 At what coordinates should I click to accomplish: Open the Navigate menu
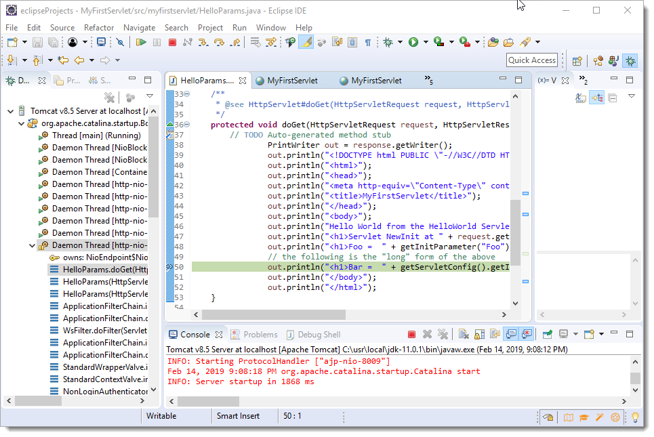coord(140,28)
